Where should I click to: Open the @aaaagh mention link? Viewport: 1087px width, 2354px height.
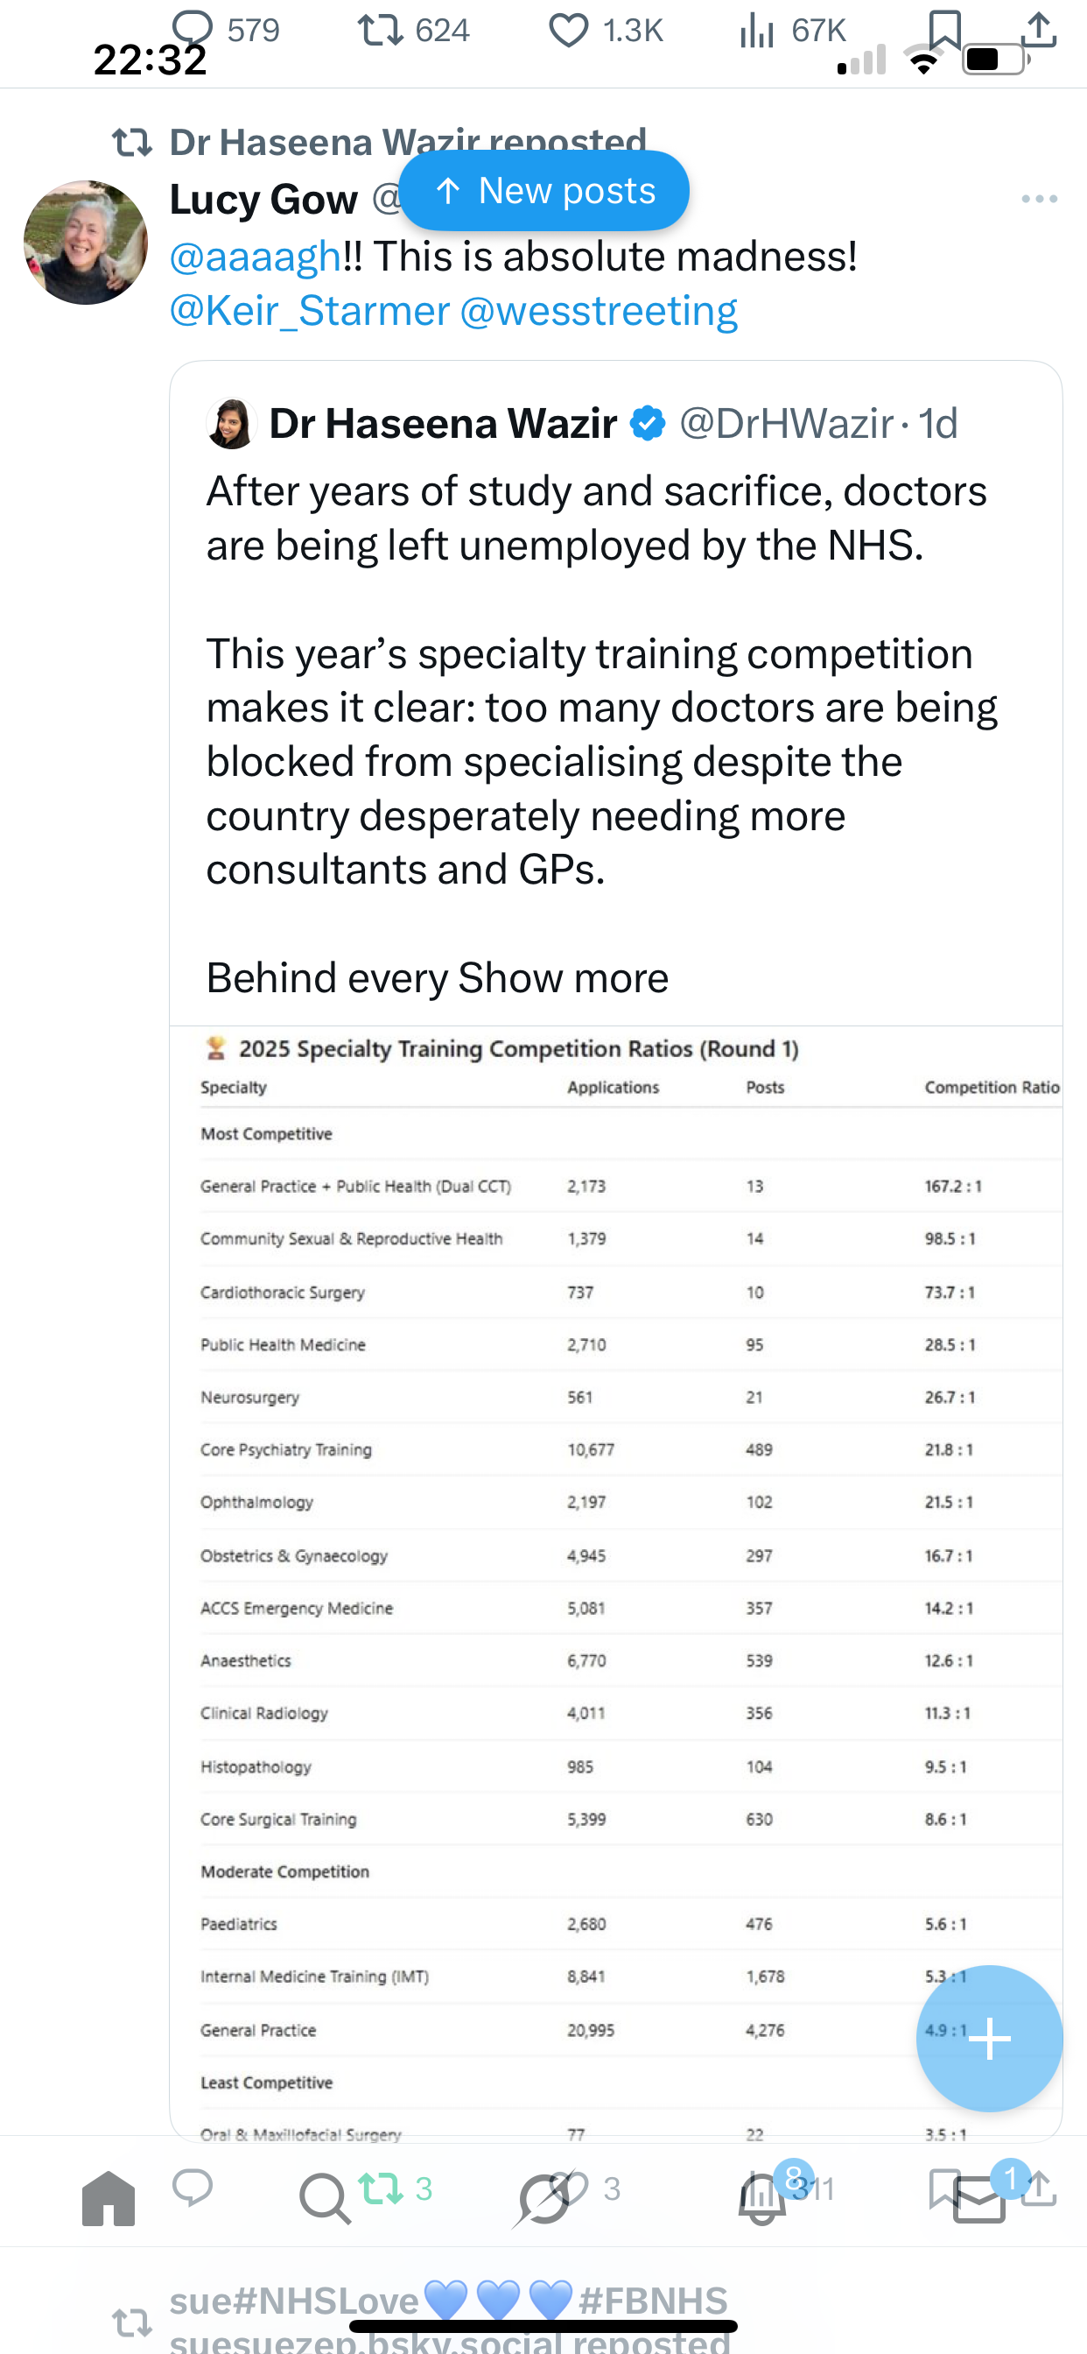click(x=256, y=257)
